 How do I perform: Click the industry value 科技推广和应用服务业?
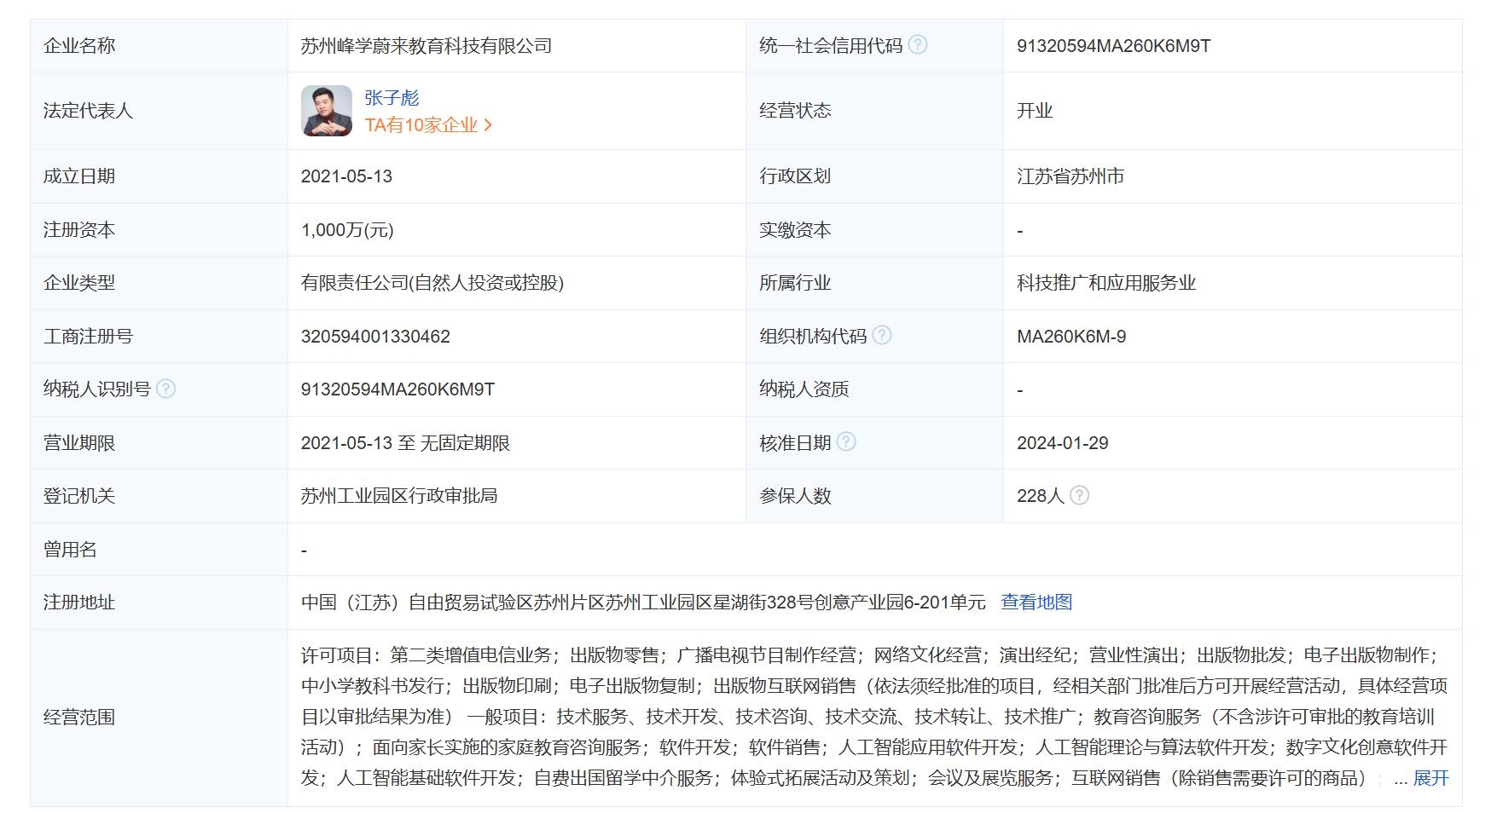(x=1105, y=283)
